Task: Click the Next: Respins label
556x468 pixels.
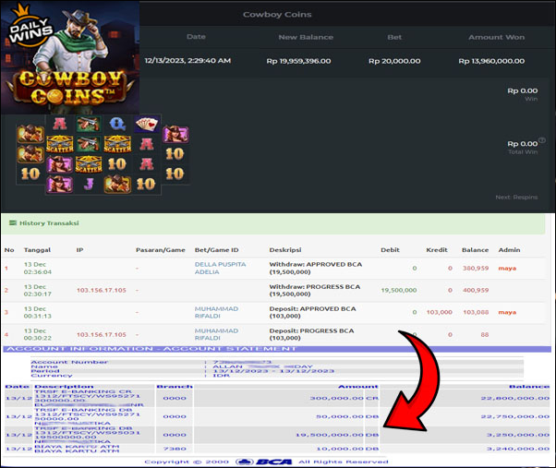Action: tap(516, 197)
